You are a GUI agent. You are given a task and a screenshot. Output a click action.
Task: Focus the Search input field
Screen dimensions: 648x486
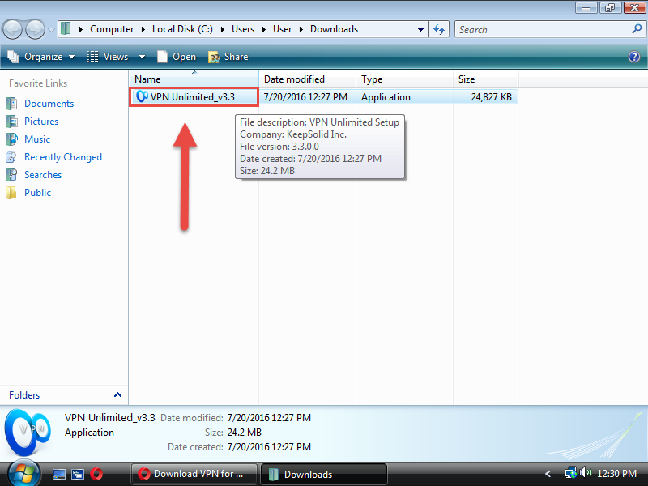click(544, 29)
